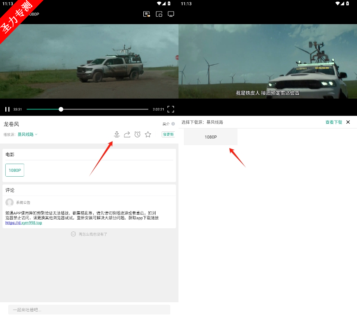Close the download source panel
The height and width of the screenshot is (317, 357).
[x=348, y=122]
